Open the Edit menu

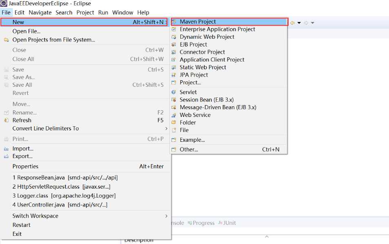pyautogui.click(x=19, y=13)
